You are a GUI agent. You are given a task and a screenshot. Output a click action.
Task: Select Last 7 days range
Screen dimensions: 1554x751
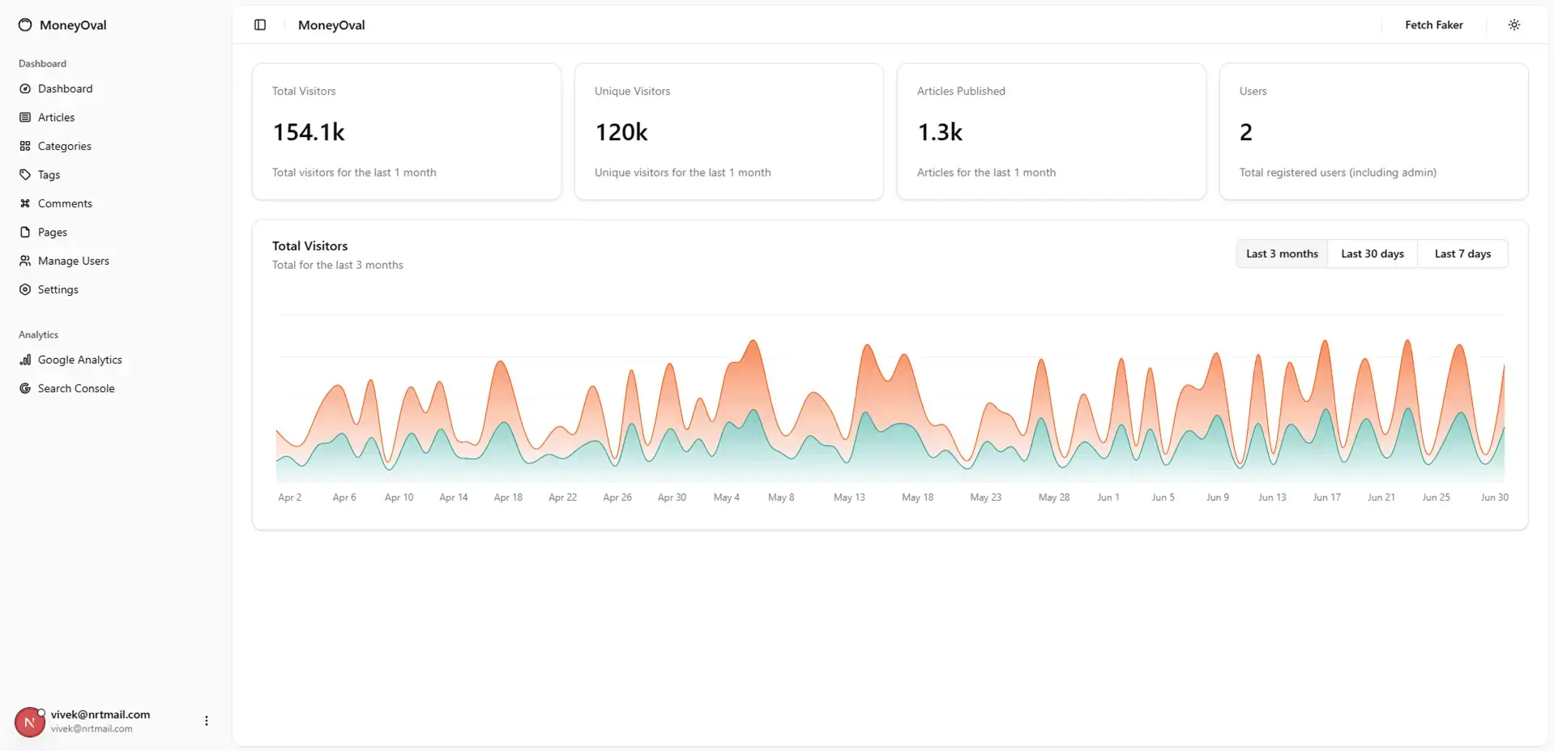1462,253
